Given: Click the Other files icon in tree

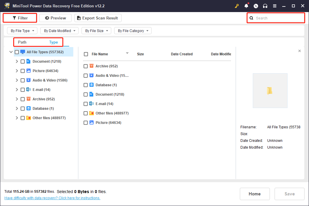Looking at the screenshot, I should coord(28,118).
